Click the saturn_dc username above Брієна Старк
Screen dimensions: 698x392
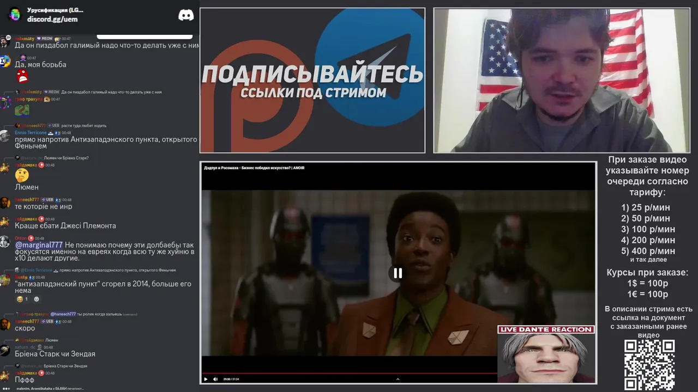tap(25, 347)
